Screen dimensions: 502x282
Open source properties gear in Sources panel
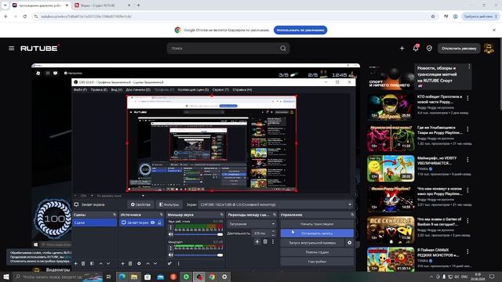pos(139,263)
